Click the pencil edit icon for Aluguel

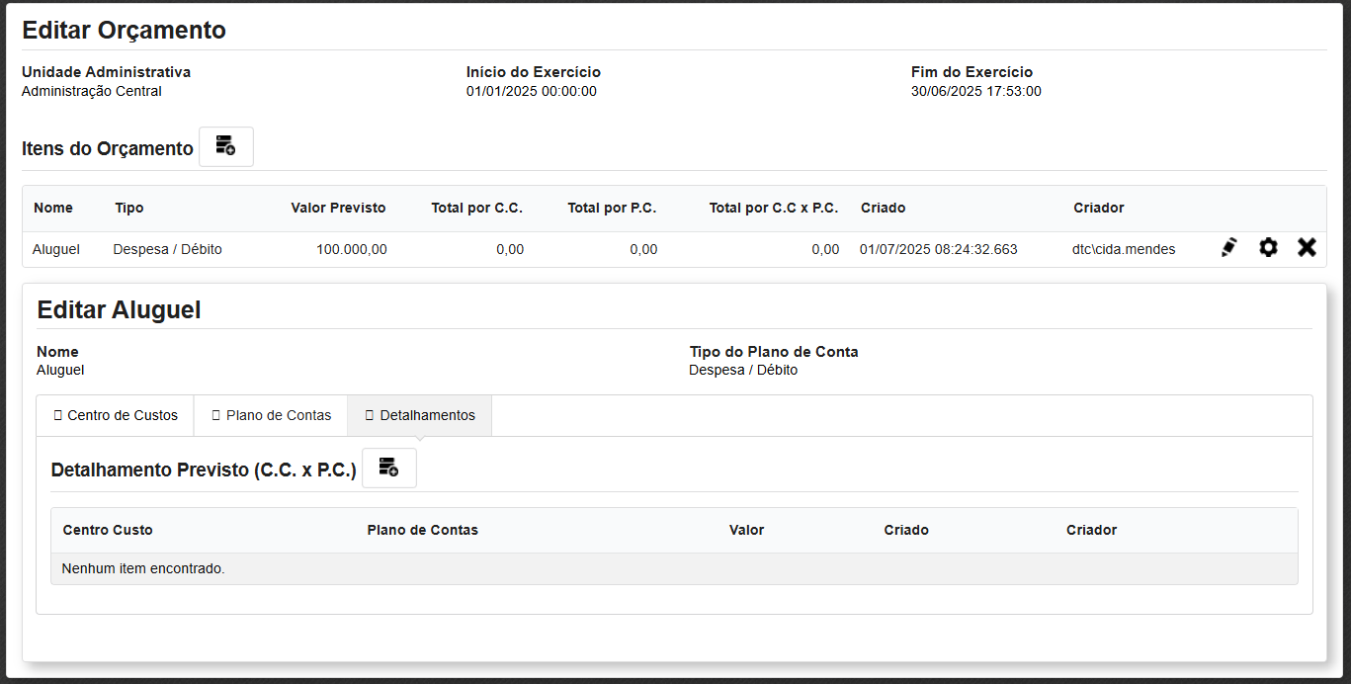(1228, 248)
